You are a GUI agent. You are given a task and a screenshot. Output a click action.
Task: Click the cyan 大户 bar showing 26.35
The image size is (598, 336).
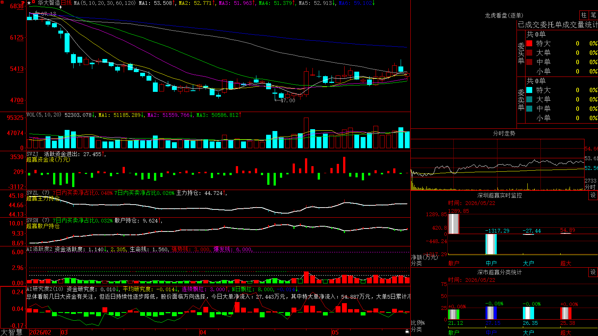528,313
